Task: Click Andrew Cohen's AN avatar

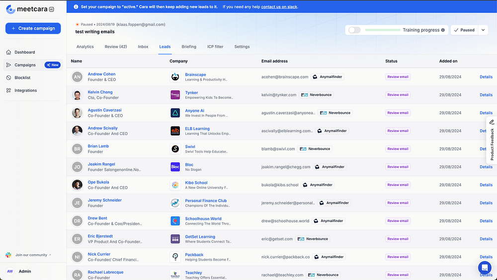Action: (x=77, y=76)
